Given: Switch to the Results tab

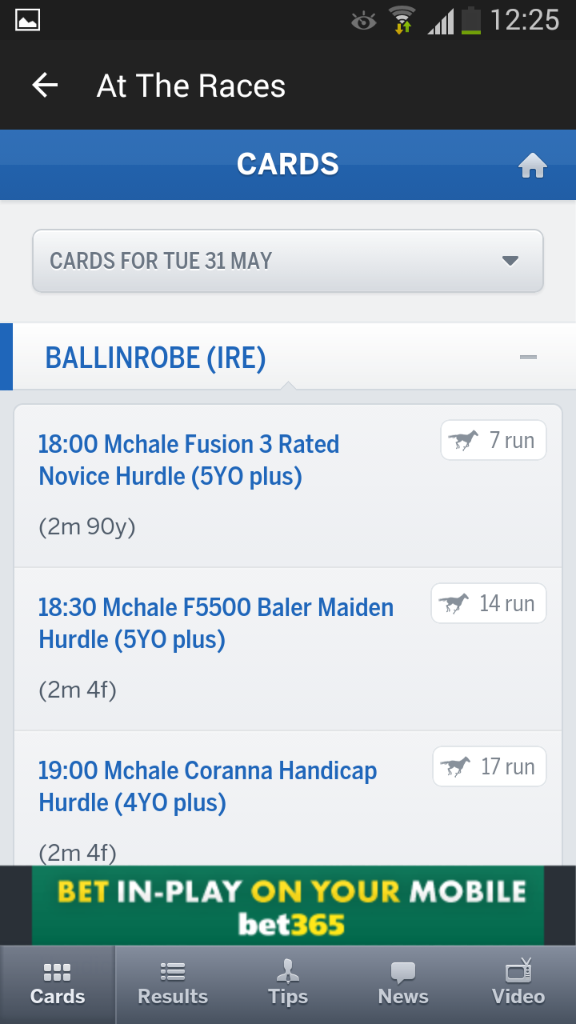Looking at the screenshot, I should (172, 984).
